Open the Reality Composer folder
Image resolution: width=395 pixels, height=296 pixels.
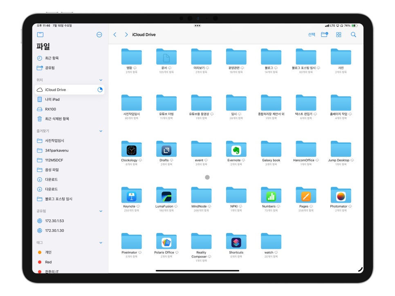[x=201, y=241]
